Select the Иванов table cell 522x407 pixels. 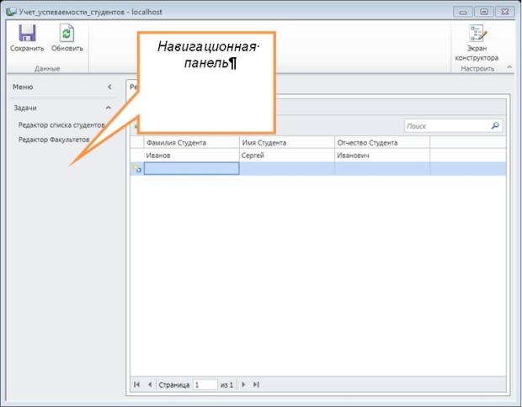(191, 156)
